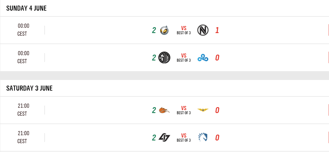Click the Saturday 3 June header
This screenshot has width=329, height=152.
click(x=29, y=88)
